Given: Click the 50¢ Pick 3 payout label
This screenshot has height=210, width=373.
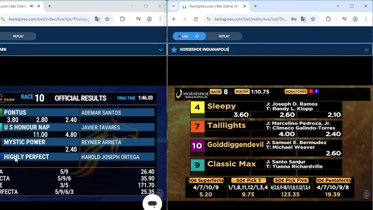Looking at the screenshot, I should click(248, 181).
